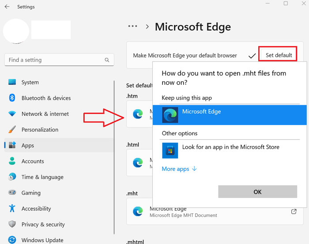Maximize the Settings window
Viewport: 309px width, 244px height.
pyautogui.click(x=286, y=4)
